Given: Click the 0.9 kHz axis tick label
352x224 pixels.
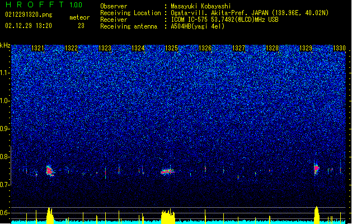Looking at the screenshot, I should 5,129.
